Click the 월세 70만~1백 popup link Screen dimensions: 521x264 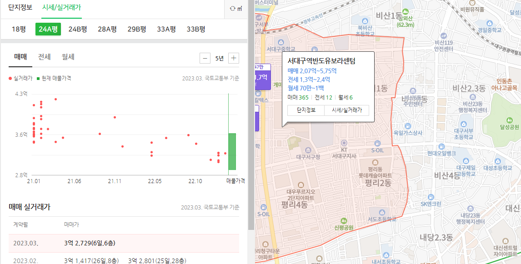click(x=306, y=88)
